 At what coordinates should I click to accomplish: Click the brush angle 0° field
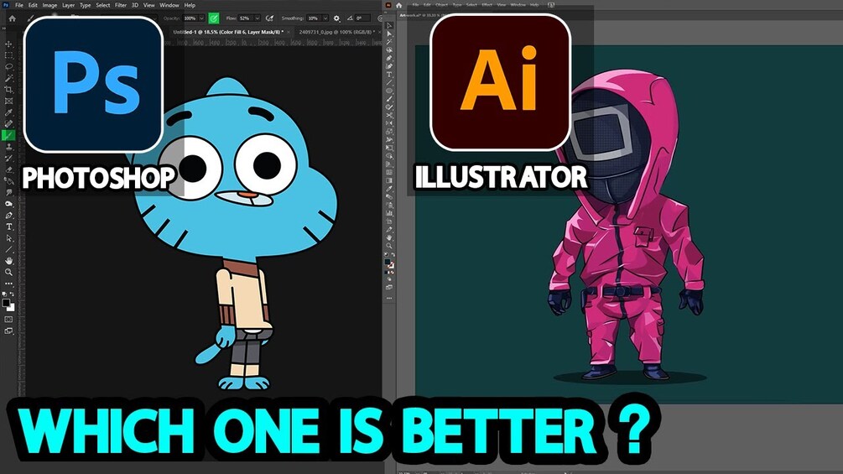click(x=362, y=18)
